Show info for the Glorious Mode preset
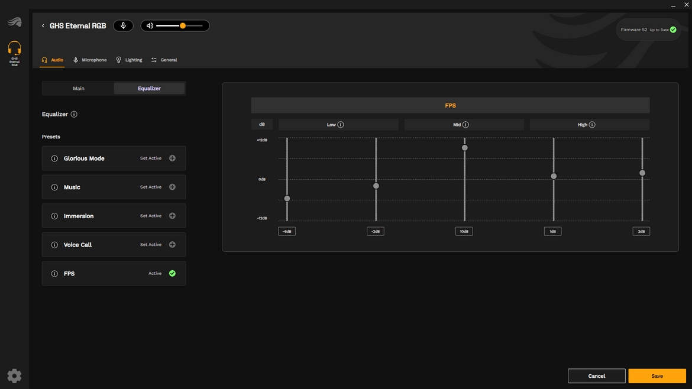 [54, 158]
